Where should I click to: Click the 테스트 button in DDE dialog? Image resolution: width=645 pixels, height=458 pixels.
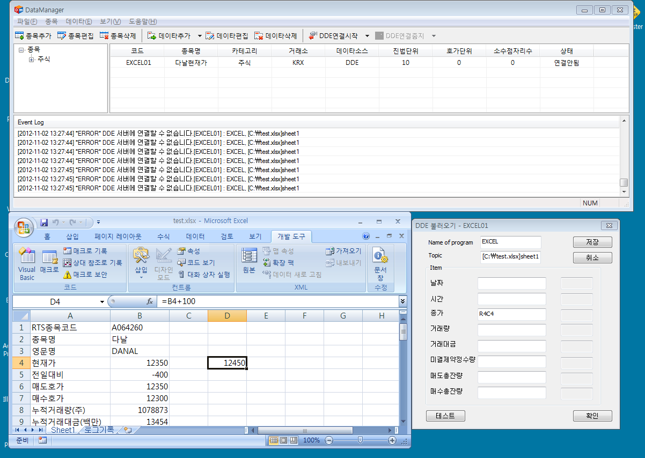point(445,416)
